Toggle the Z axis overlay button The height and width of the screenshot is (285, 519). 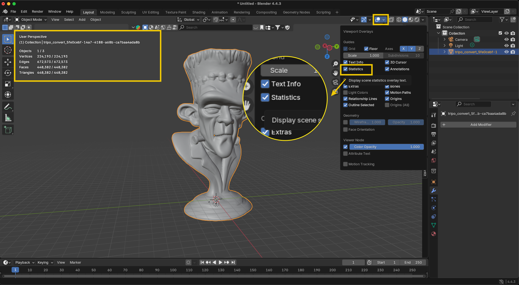click(420, 49)
